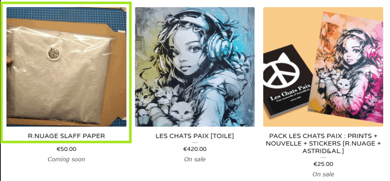Click the R.NUAGE SLAFF PAPER title link

click(66, 136)
